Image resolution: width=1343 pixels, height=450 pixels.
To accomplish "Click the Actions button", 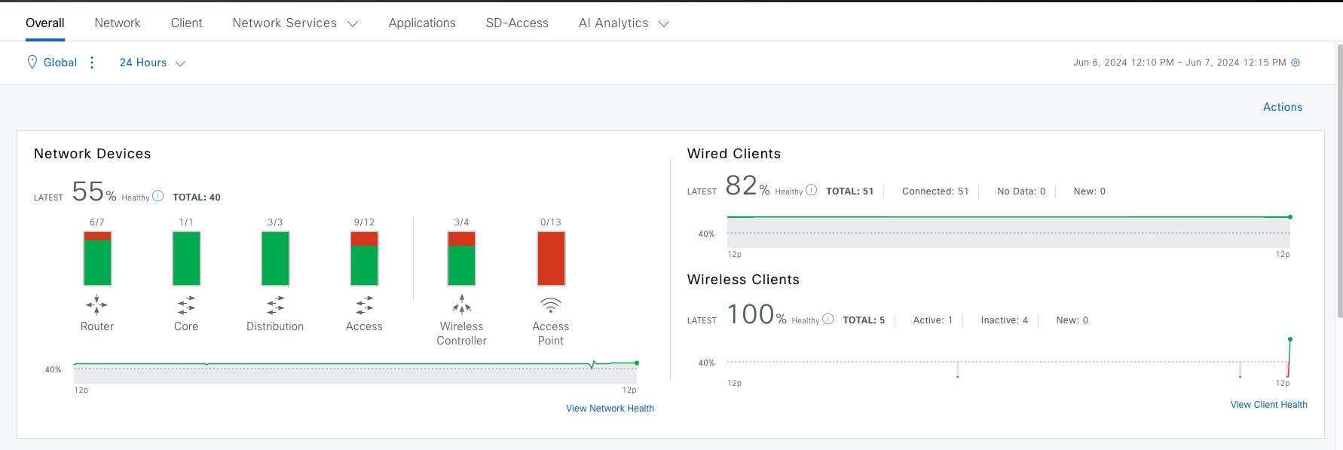I will tap(1282, 107).
